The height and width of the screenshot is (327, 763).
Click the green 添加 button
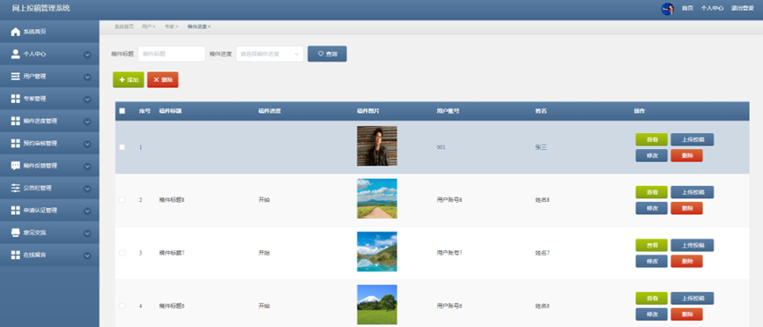pyautogui.click(x=129, y=79)
